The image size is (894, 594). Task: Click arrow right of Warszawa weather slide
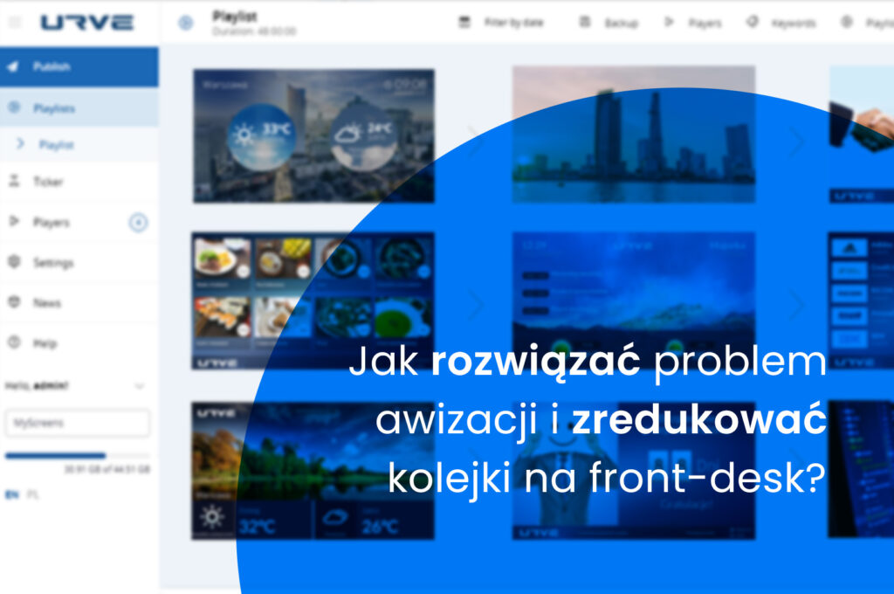pos(476,138)
